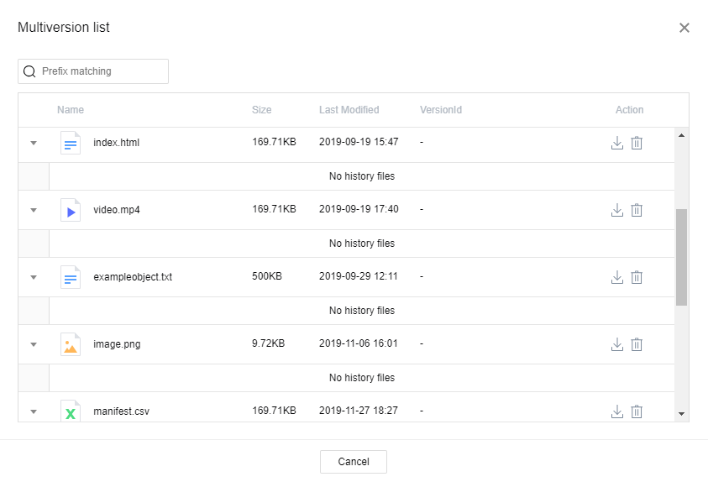Delete the exampleobject.txt file
The height and width of the screenshot is (482, 708).
[637, 277]
